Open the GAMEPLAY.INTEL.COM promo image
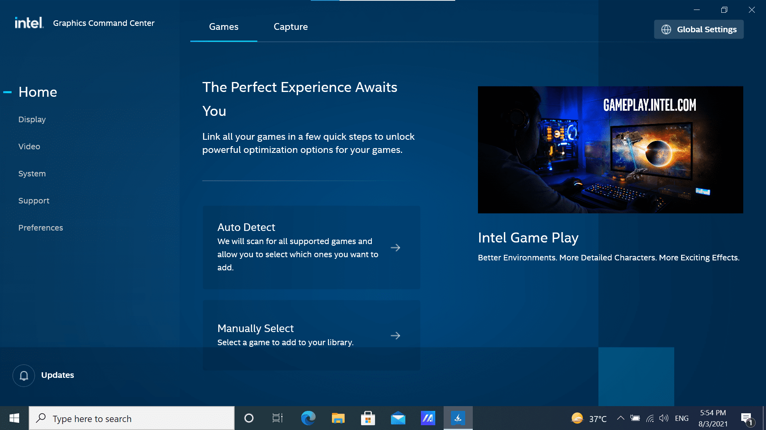The image size is (766, 430). coord(610,150)
